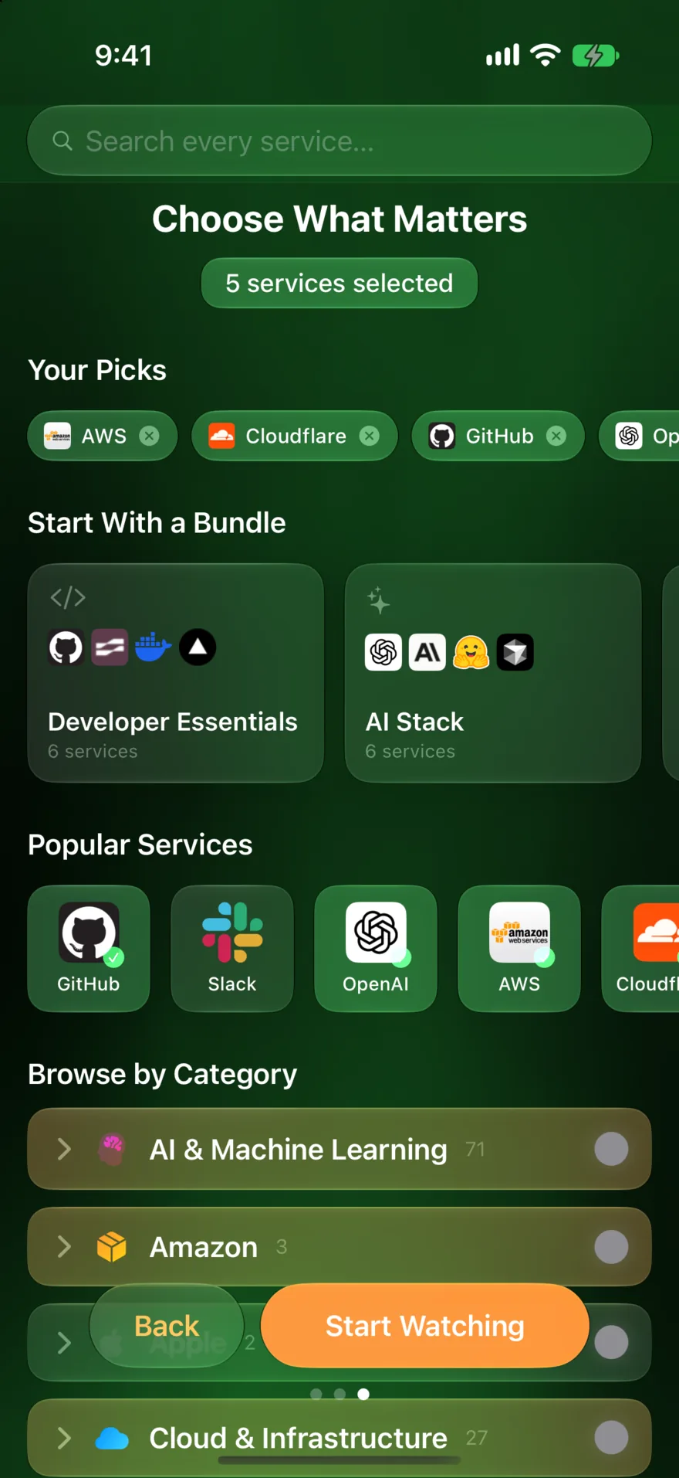Tap the code brackets icon on Developer Essentials
Image resolution: width=679 pixels, height=1478 pixels.
pos(68,597)
